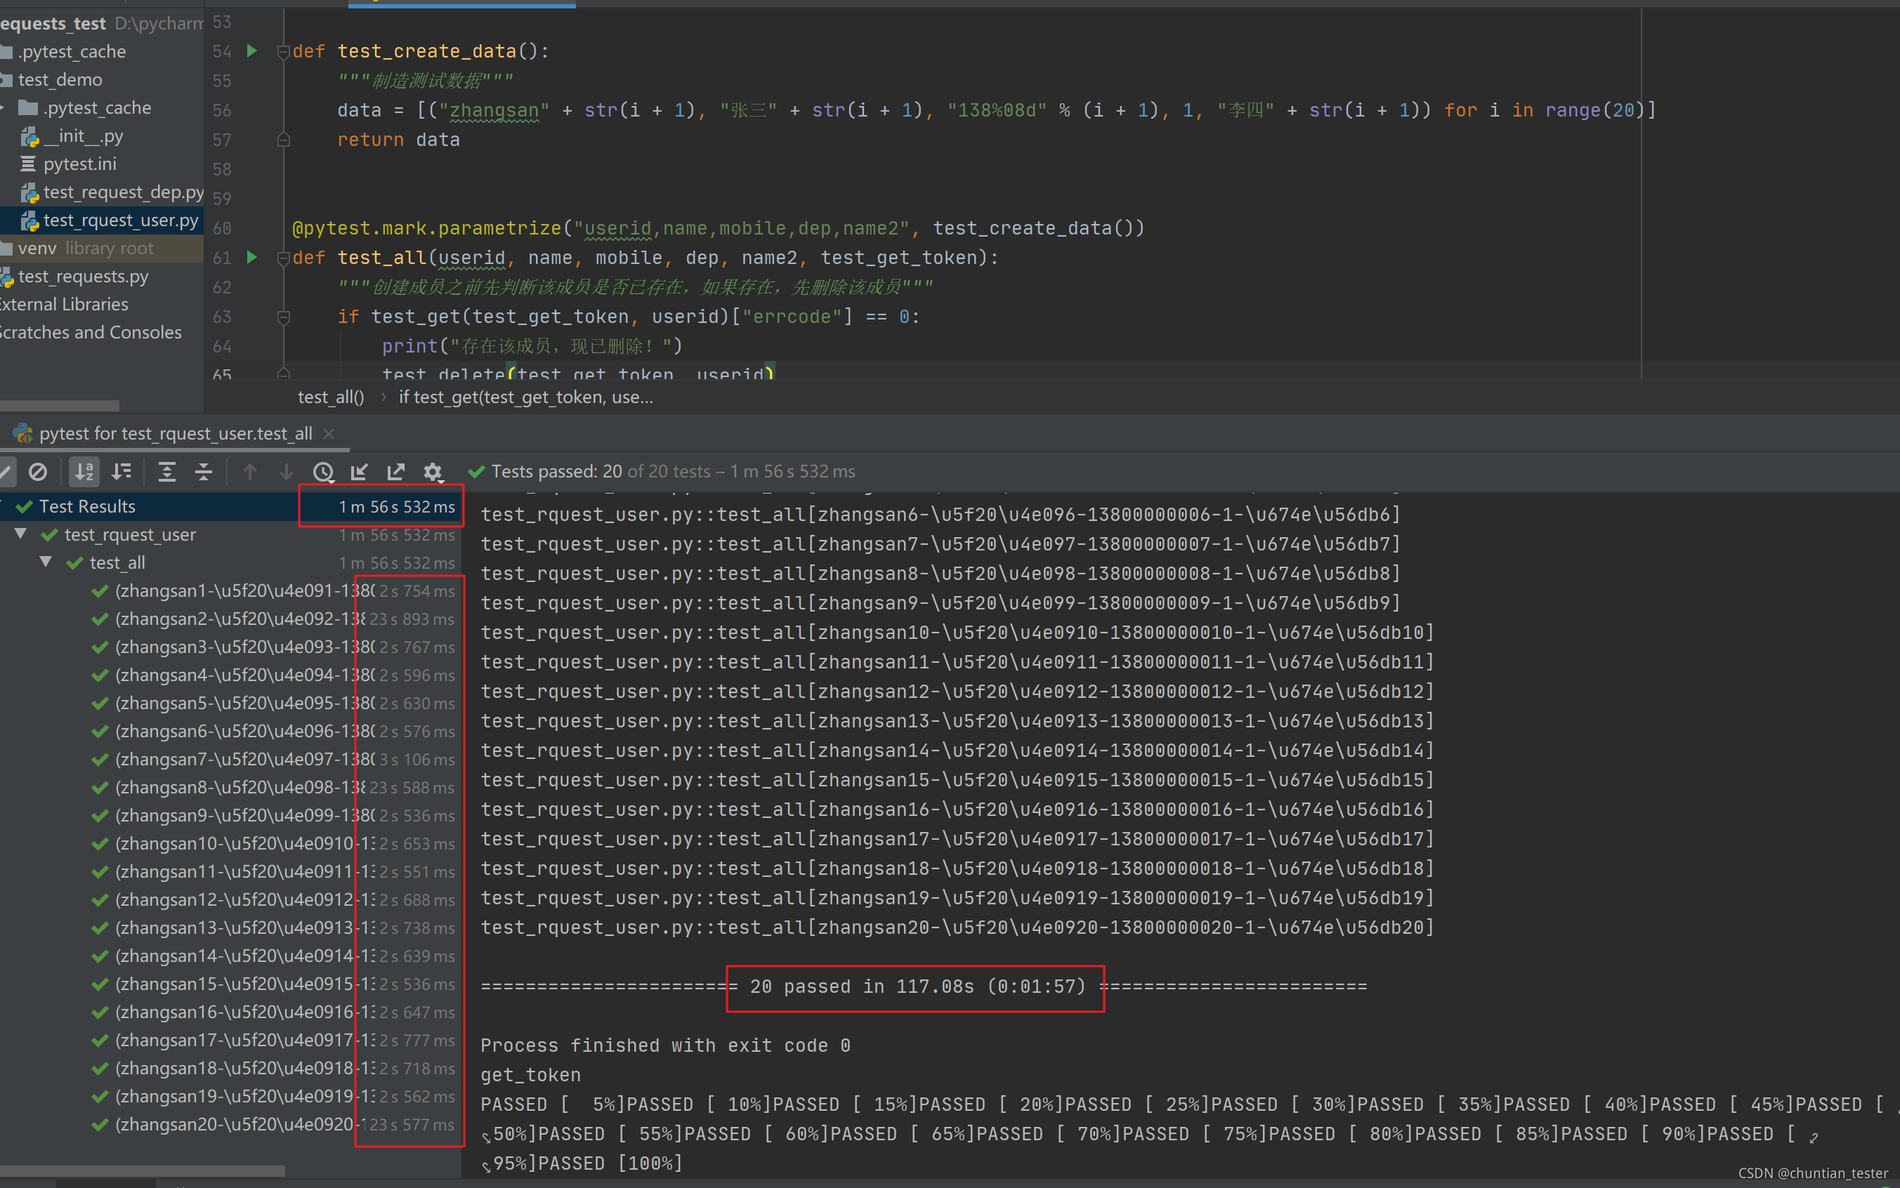Viewport: 1900px width, 1188px height.
Task: Click test_all() in the breadcrumb bar
Action: [331, 397]
